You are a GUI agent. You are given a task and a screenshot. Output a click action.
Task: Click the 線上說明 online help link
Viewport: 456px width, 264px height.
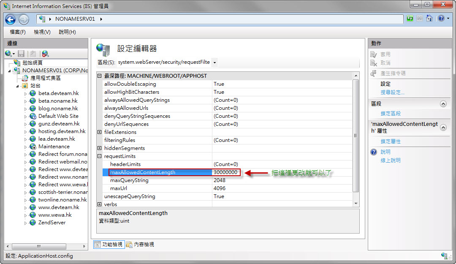point(391,161)
